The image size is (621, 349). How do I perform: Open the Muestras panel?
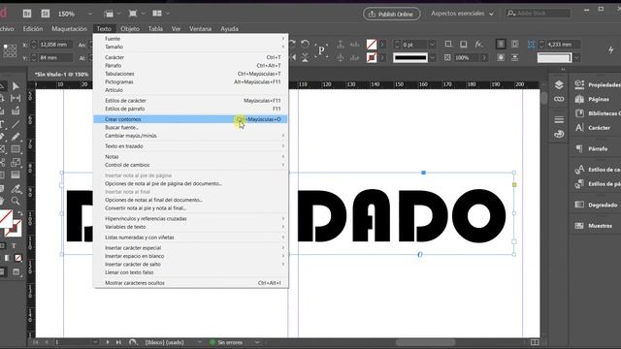(x=593, y=226)
